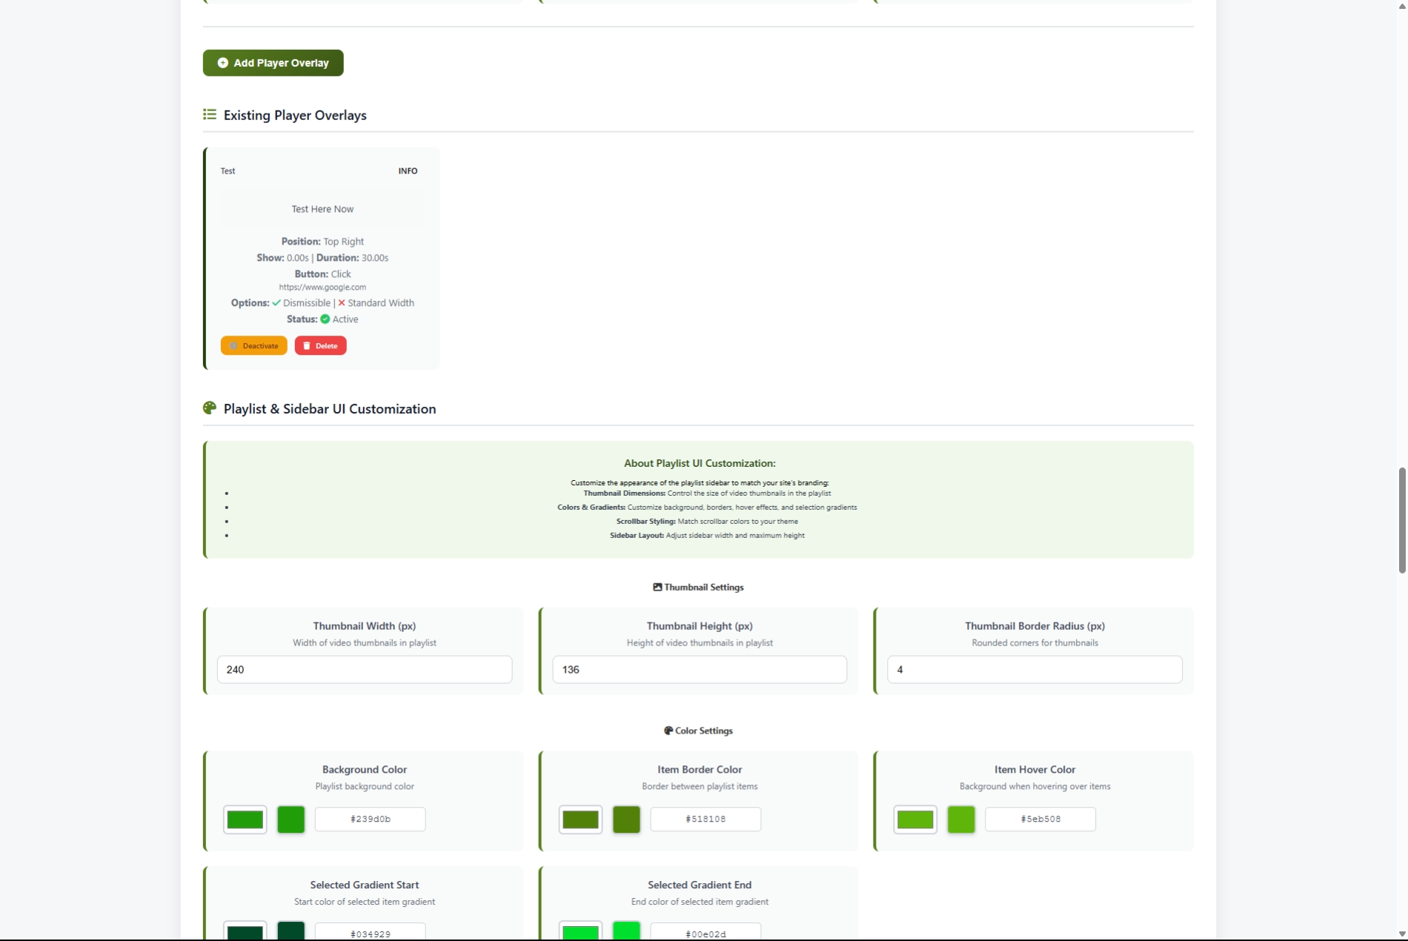1408x941 pixels.
Task: Focus the Thumbnail Height input field
Action: tap(699, 670)
